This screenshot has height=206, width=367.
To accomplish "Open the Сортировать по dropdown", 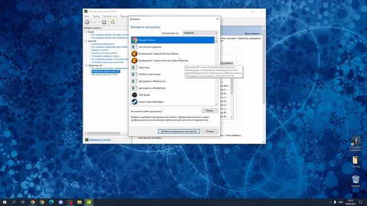I will tap(200, 33).
